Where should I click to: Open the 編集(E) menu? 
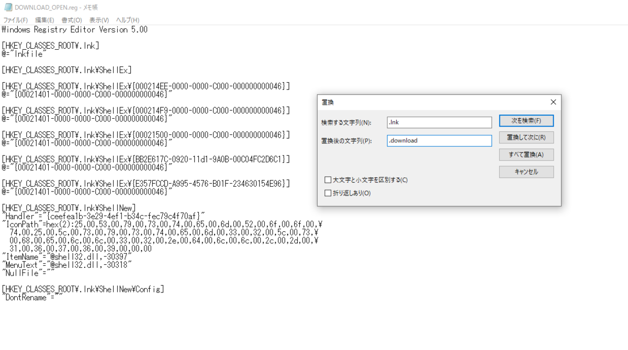point(44,20)
